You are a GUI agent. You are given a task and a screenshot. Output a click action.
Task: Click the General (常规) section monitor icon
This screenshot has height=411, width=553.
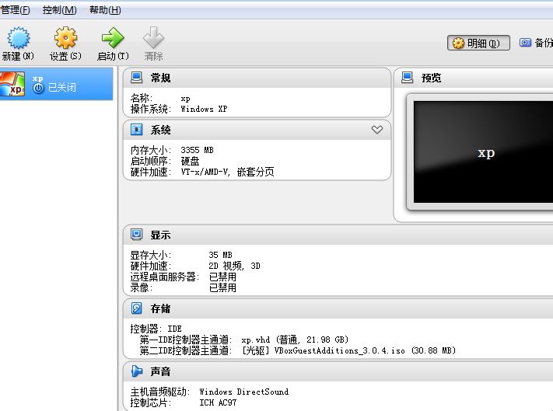point(136,78)
